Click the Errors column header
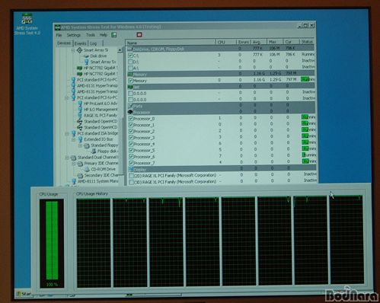380x303 pixels. coord(244,42)
